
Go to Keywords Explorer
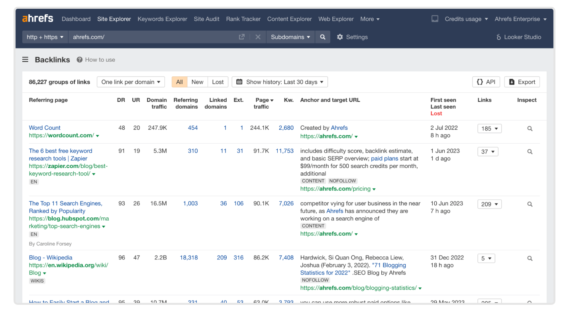(x=162, y=19)
